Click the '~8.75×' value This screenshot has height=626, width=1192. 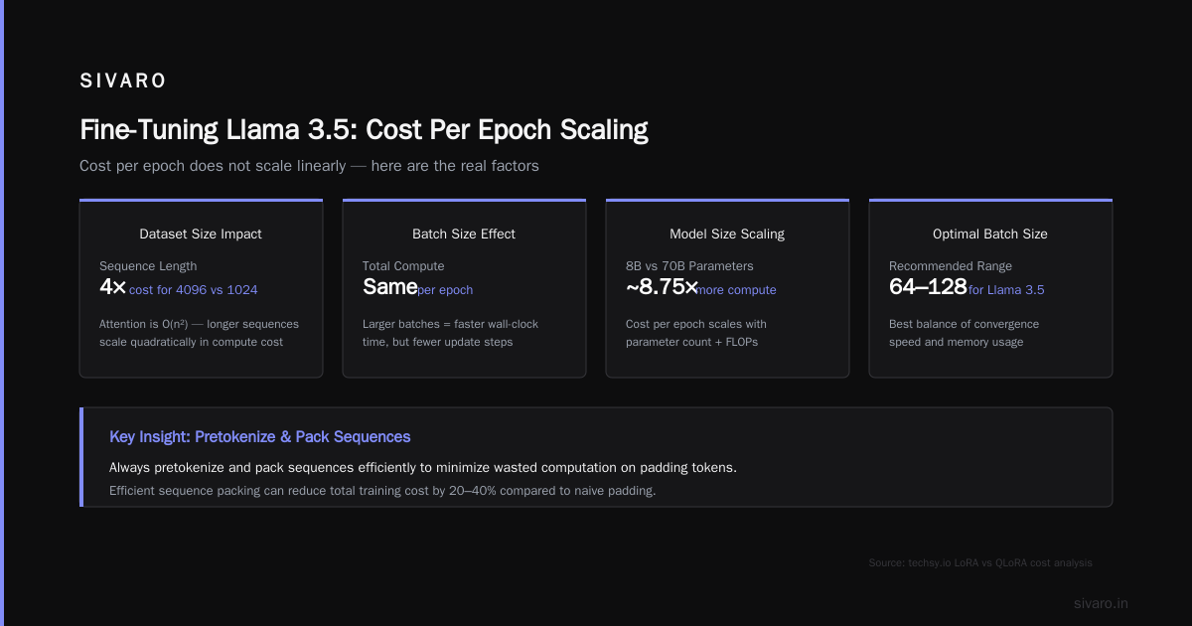coord(662,287)
